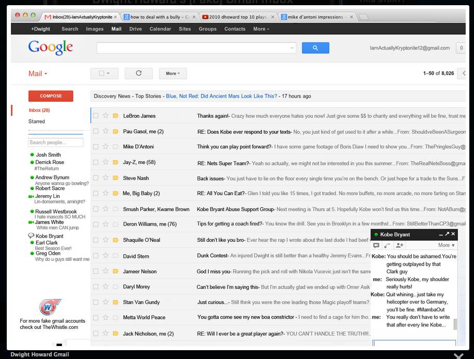Click the Google logo
474x359 pixels.
pos(50,48)
